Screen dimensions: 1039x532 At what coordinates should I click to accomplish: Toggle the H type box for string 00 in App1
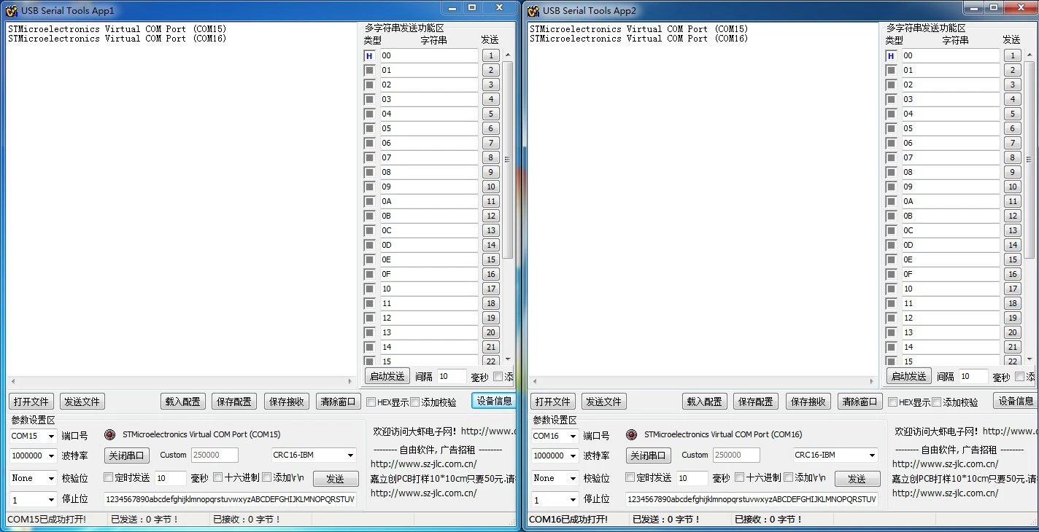click(x=369, y=55)
